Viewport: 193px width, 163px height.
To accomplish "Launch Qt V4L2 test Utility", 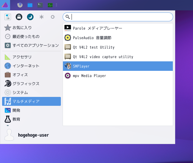I will click(118, 47).
